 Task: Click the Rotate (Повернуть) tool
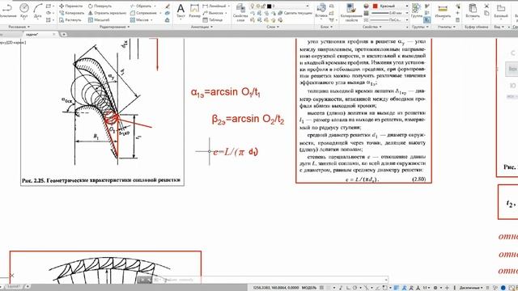[x=100, y=6]
